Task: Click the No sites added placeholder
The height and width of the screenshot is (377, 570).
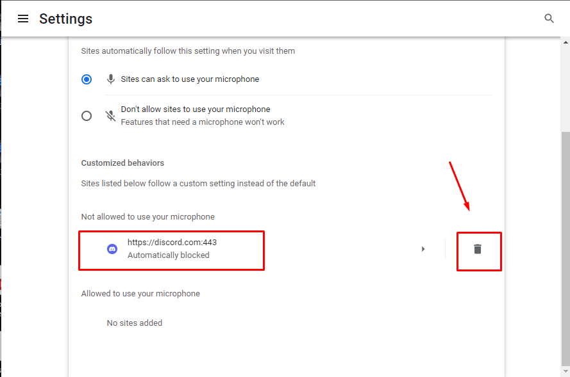Action: (135, 323)
